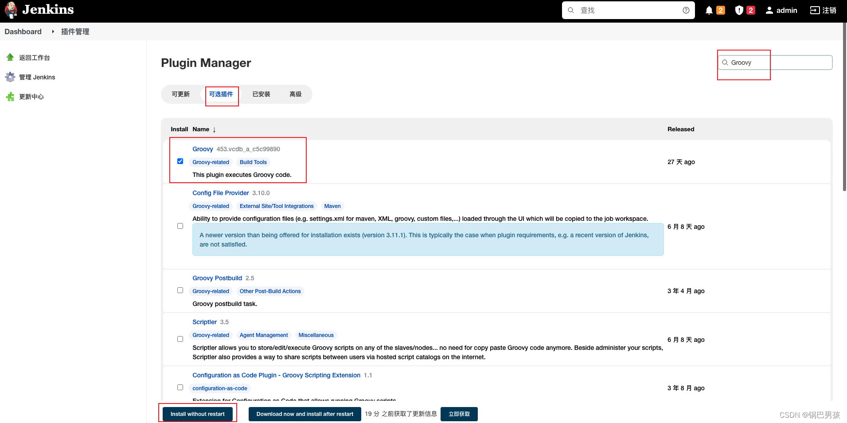Viewport: 847px width, 423px height.
Task: Click the External Site/Tool Integrations tag
Action: pyautogui.click(x=277, y=206)
